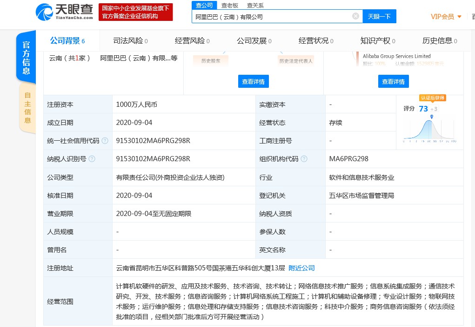475x327 pixels.
Task: Switch to 自主信息 side tab
Action: tap(27, 108)
